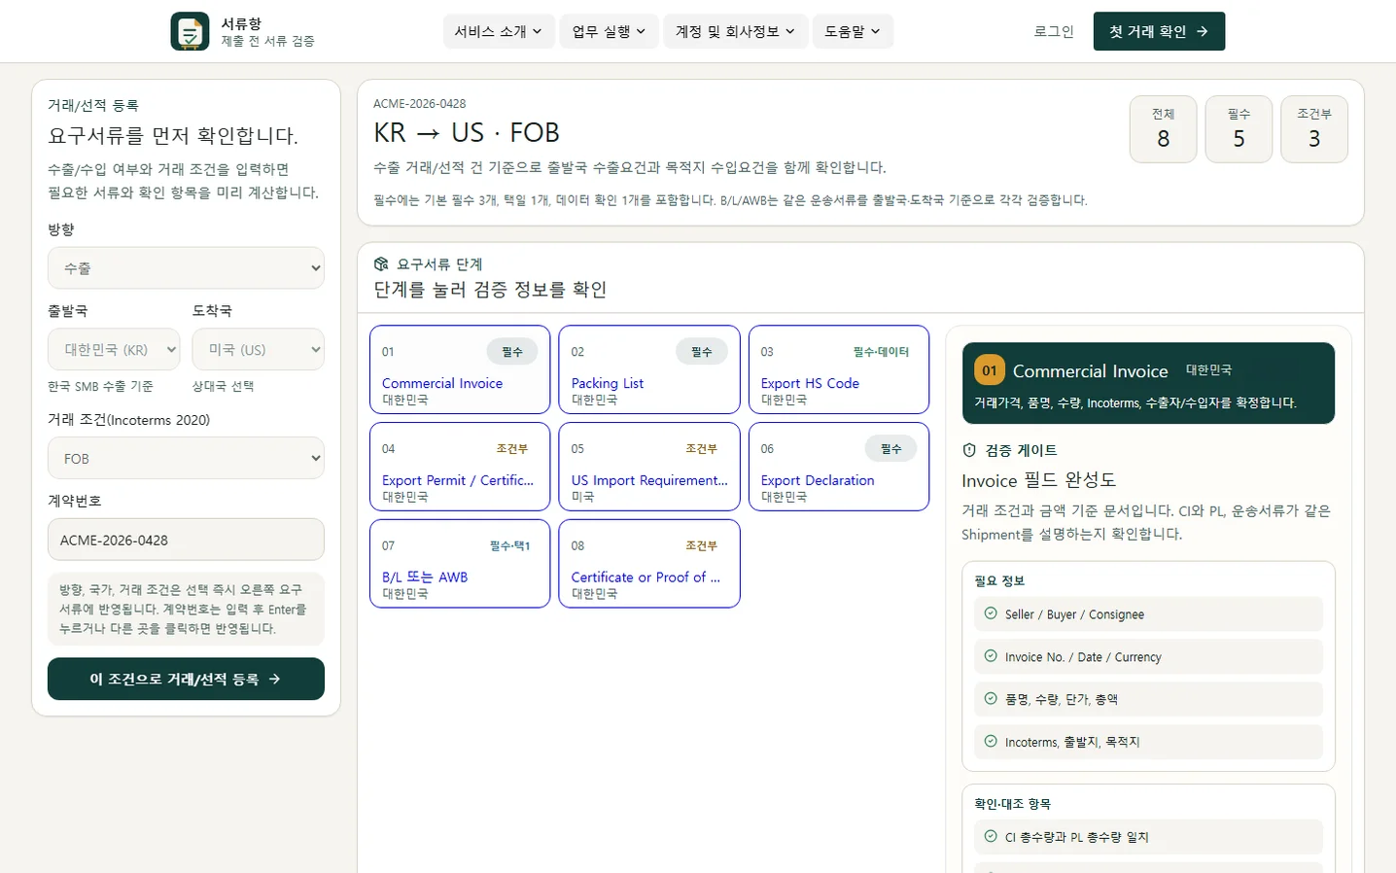Click the 필수 5 count box

pyautogui.click(x=1239, y=129)
